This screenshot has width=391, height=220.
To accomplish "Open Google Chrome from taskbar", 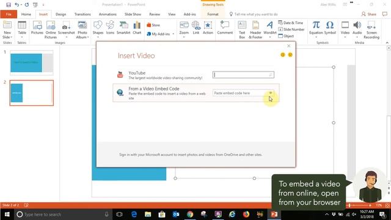I will (190, 215).
